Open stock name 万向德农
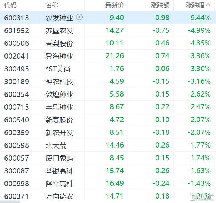The width and height of the screenshot is (216, 203). pos(59,196)
